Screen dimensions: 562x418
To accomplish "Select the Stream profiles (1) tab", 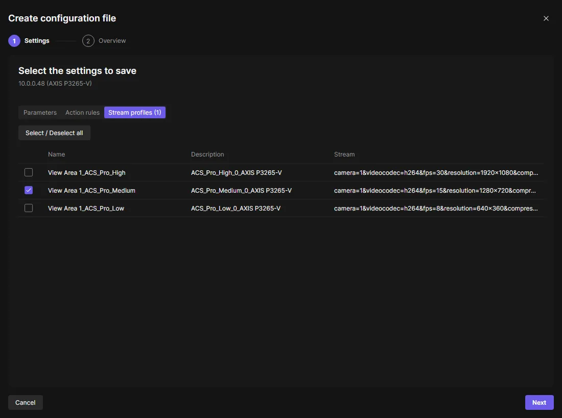I will coord(135,113).
